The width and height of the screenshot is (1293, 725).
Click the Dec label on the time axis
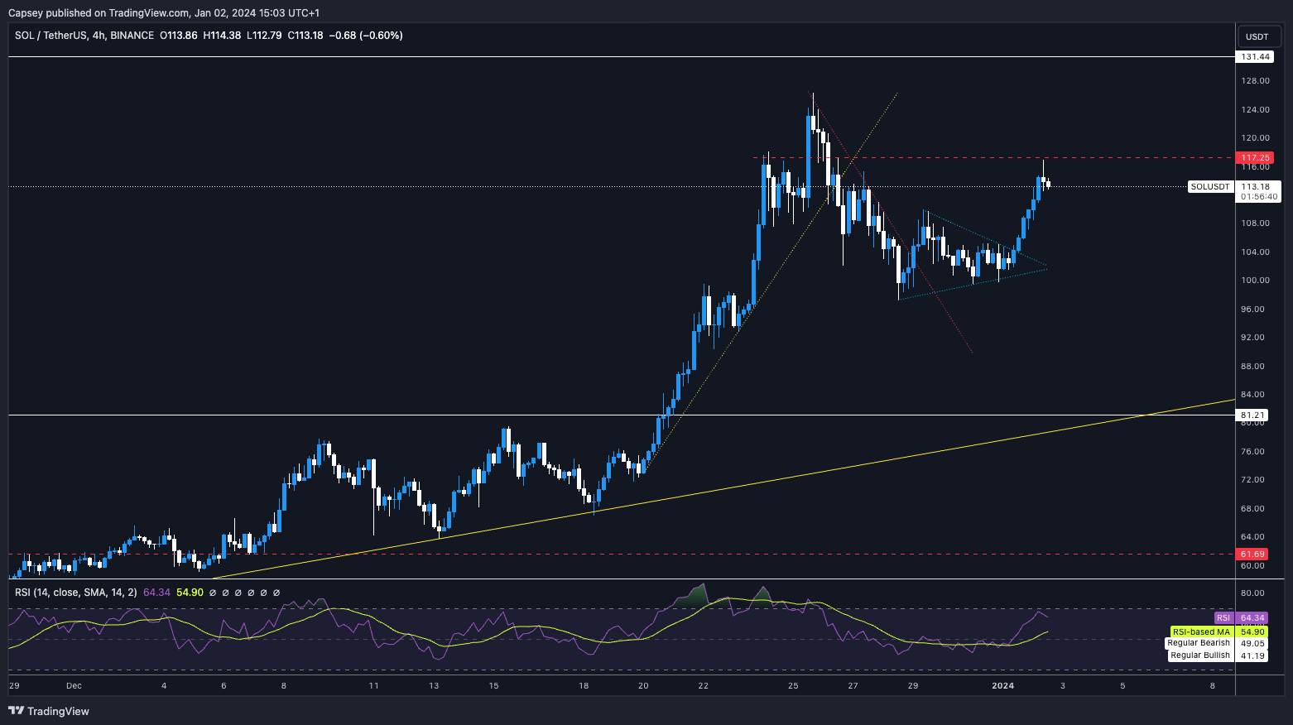coord(74,685)
